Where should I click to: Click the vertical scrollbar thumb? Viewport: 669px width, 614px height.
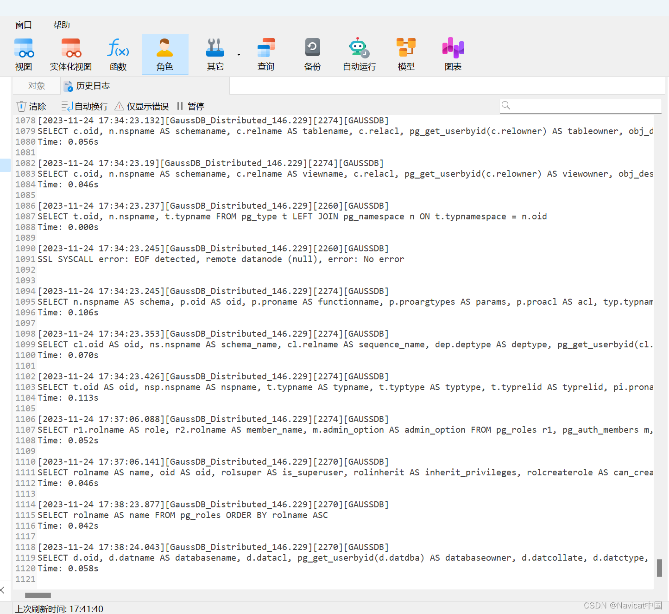[x=659, y=568]
